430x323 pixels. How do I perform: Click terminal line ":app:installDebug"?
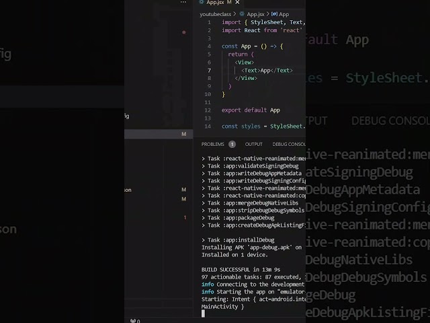click(238, 240)
